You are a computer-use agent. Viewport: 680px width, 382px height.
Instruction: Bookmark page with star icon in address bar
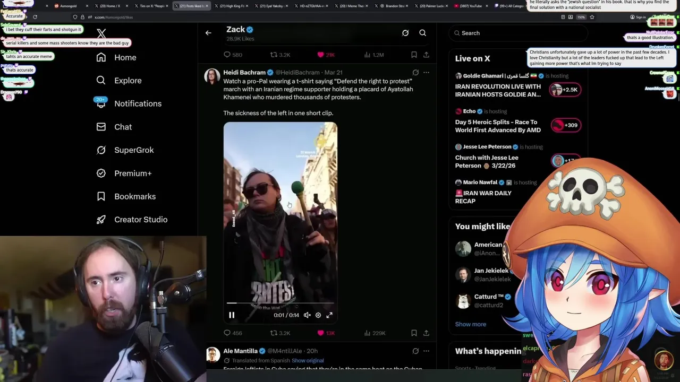[x=592, y=17]
